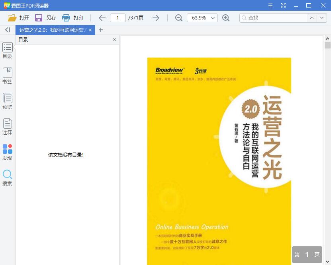Open the 预览 thumbnails panel
Viewport: 331px width, 265px height.
pos(8,101)
